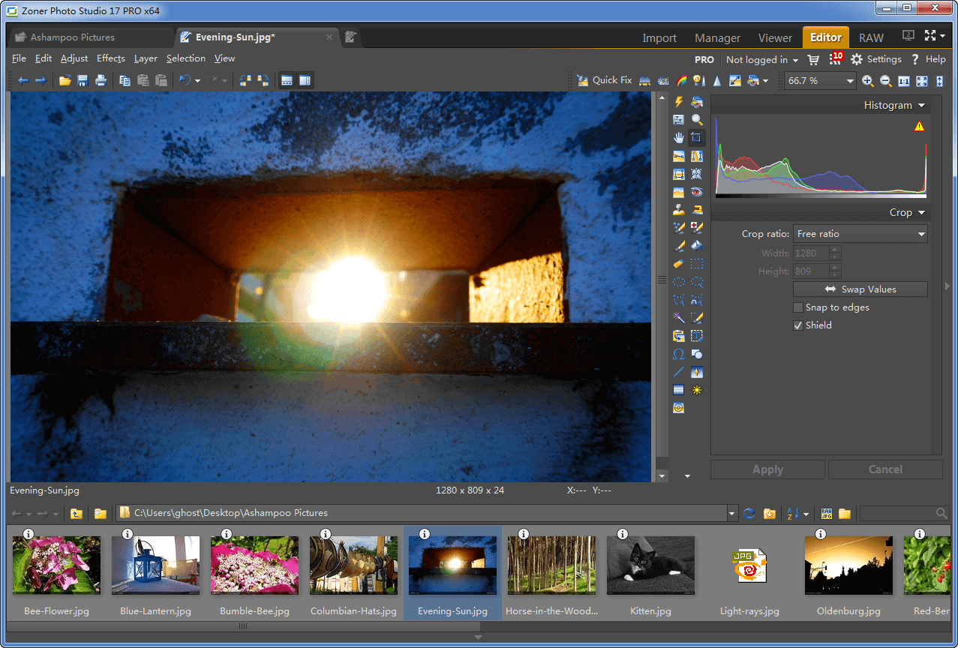Pick the hand Pan tool
This screenshot has height=648, width=958.
pos(679,138)
